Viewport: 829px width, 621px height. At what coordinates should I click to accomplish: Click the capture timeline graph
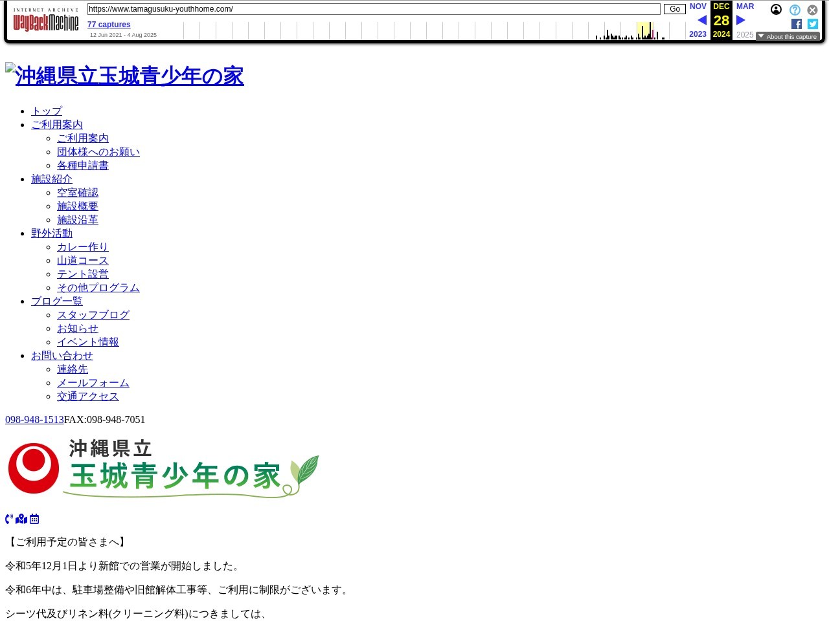pos(434,30)
